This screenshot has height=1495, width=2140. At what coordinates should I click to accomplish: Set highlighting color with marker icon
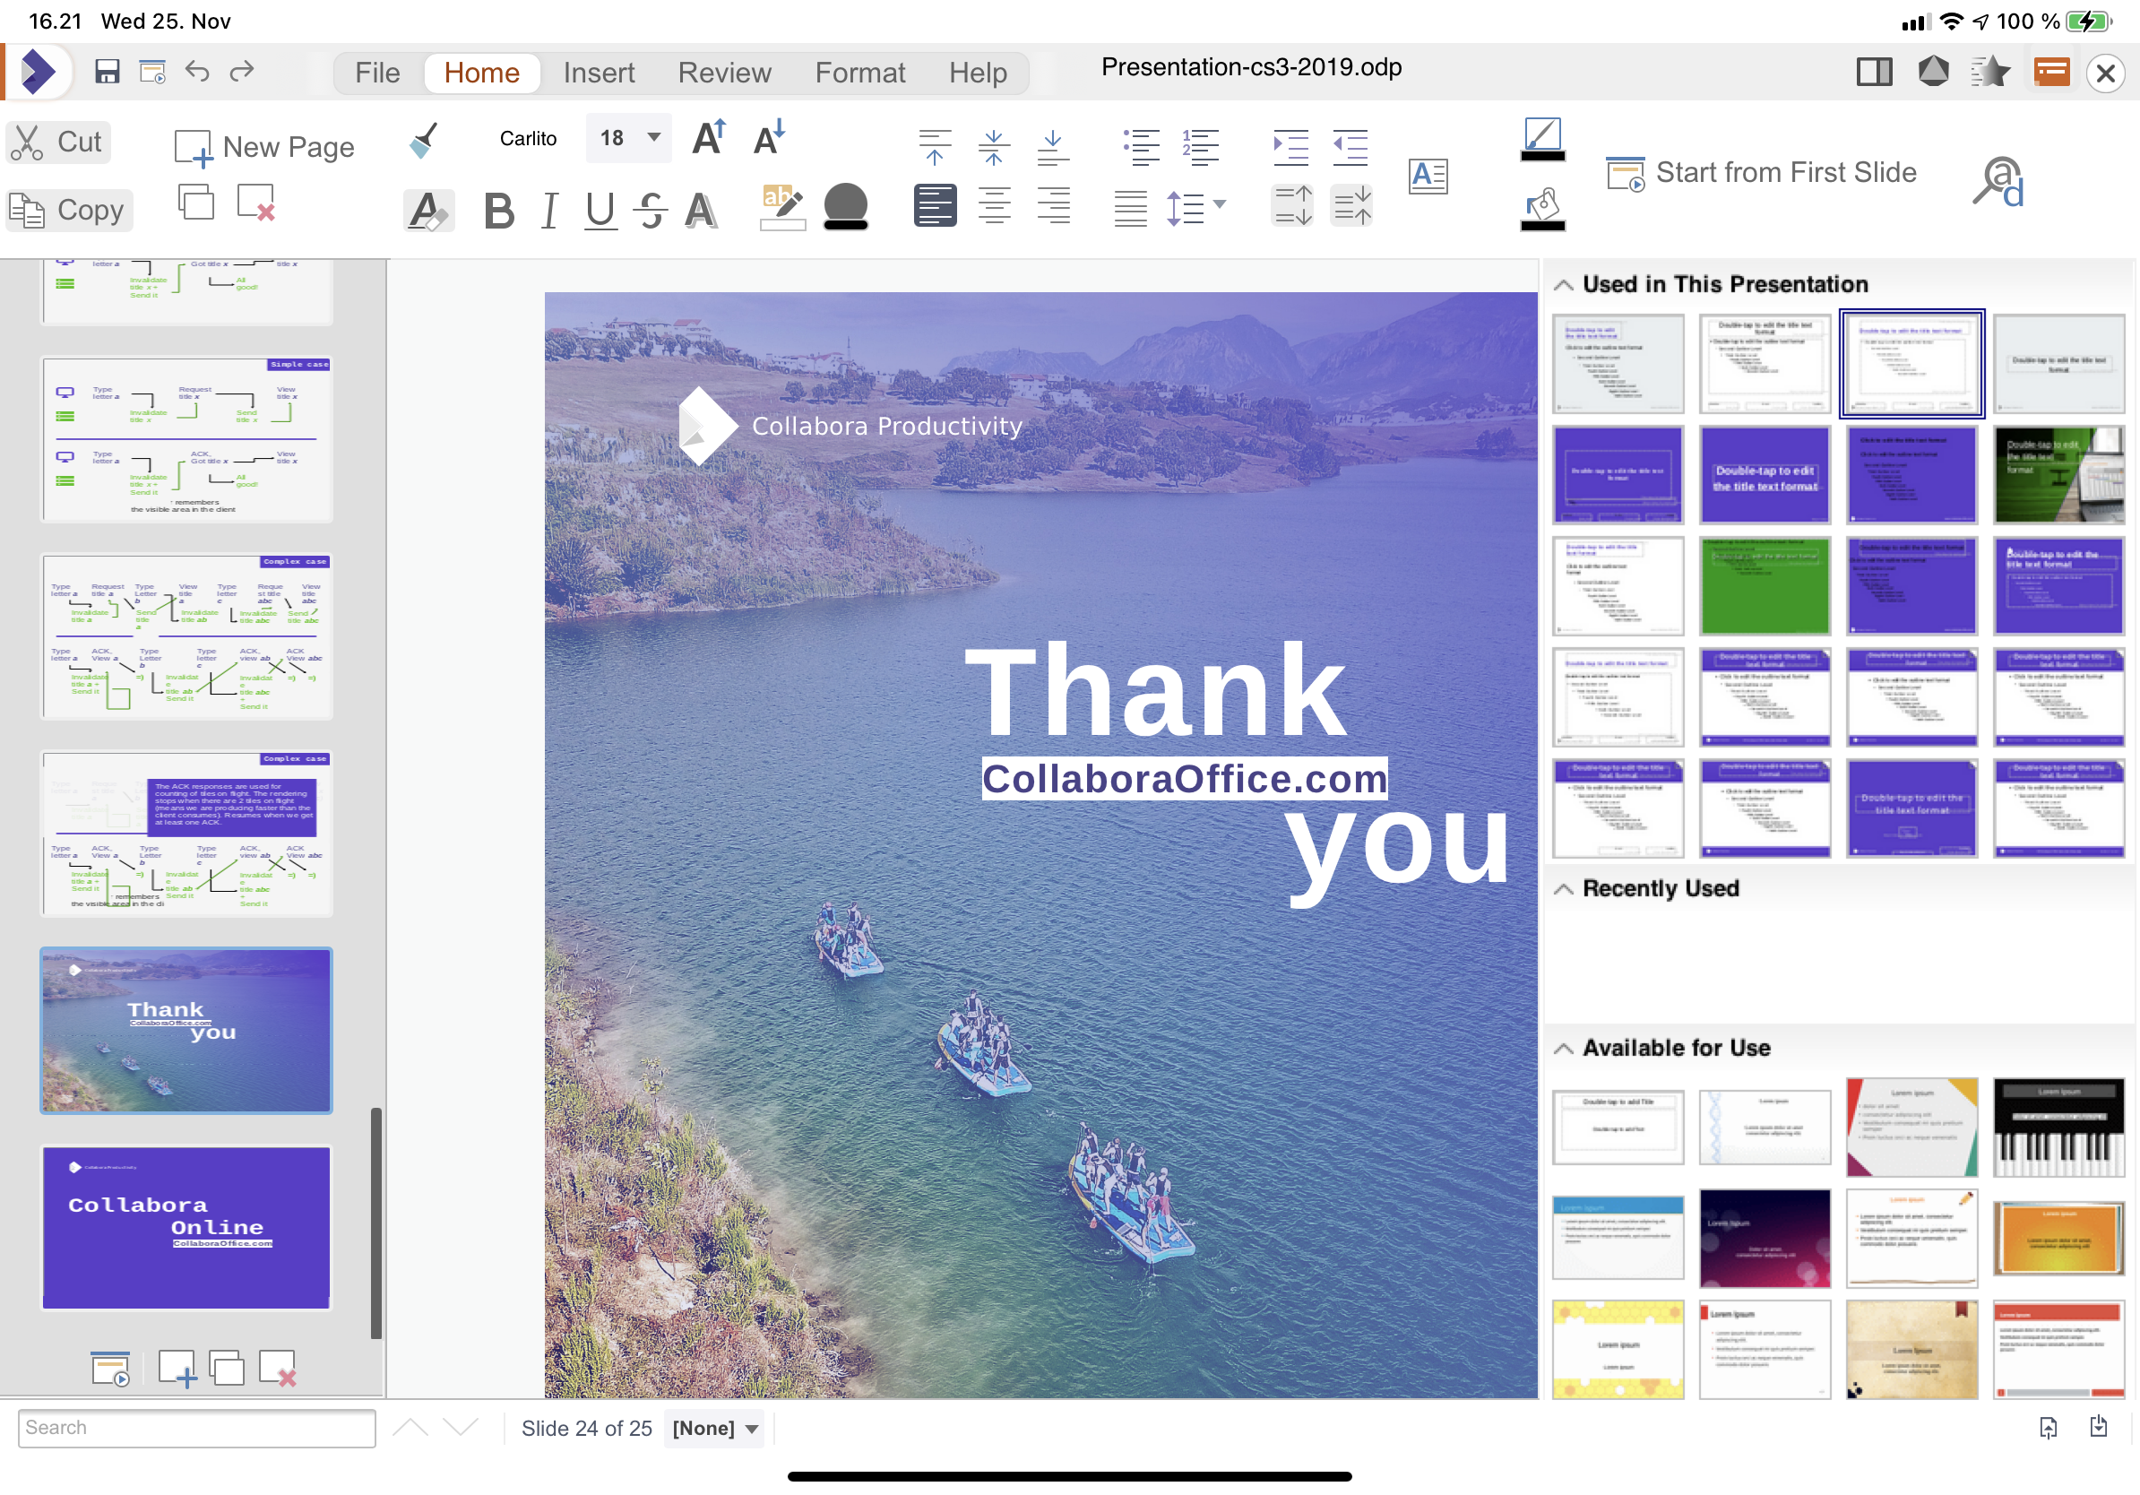pos(783,207)
